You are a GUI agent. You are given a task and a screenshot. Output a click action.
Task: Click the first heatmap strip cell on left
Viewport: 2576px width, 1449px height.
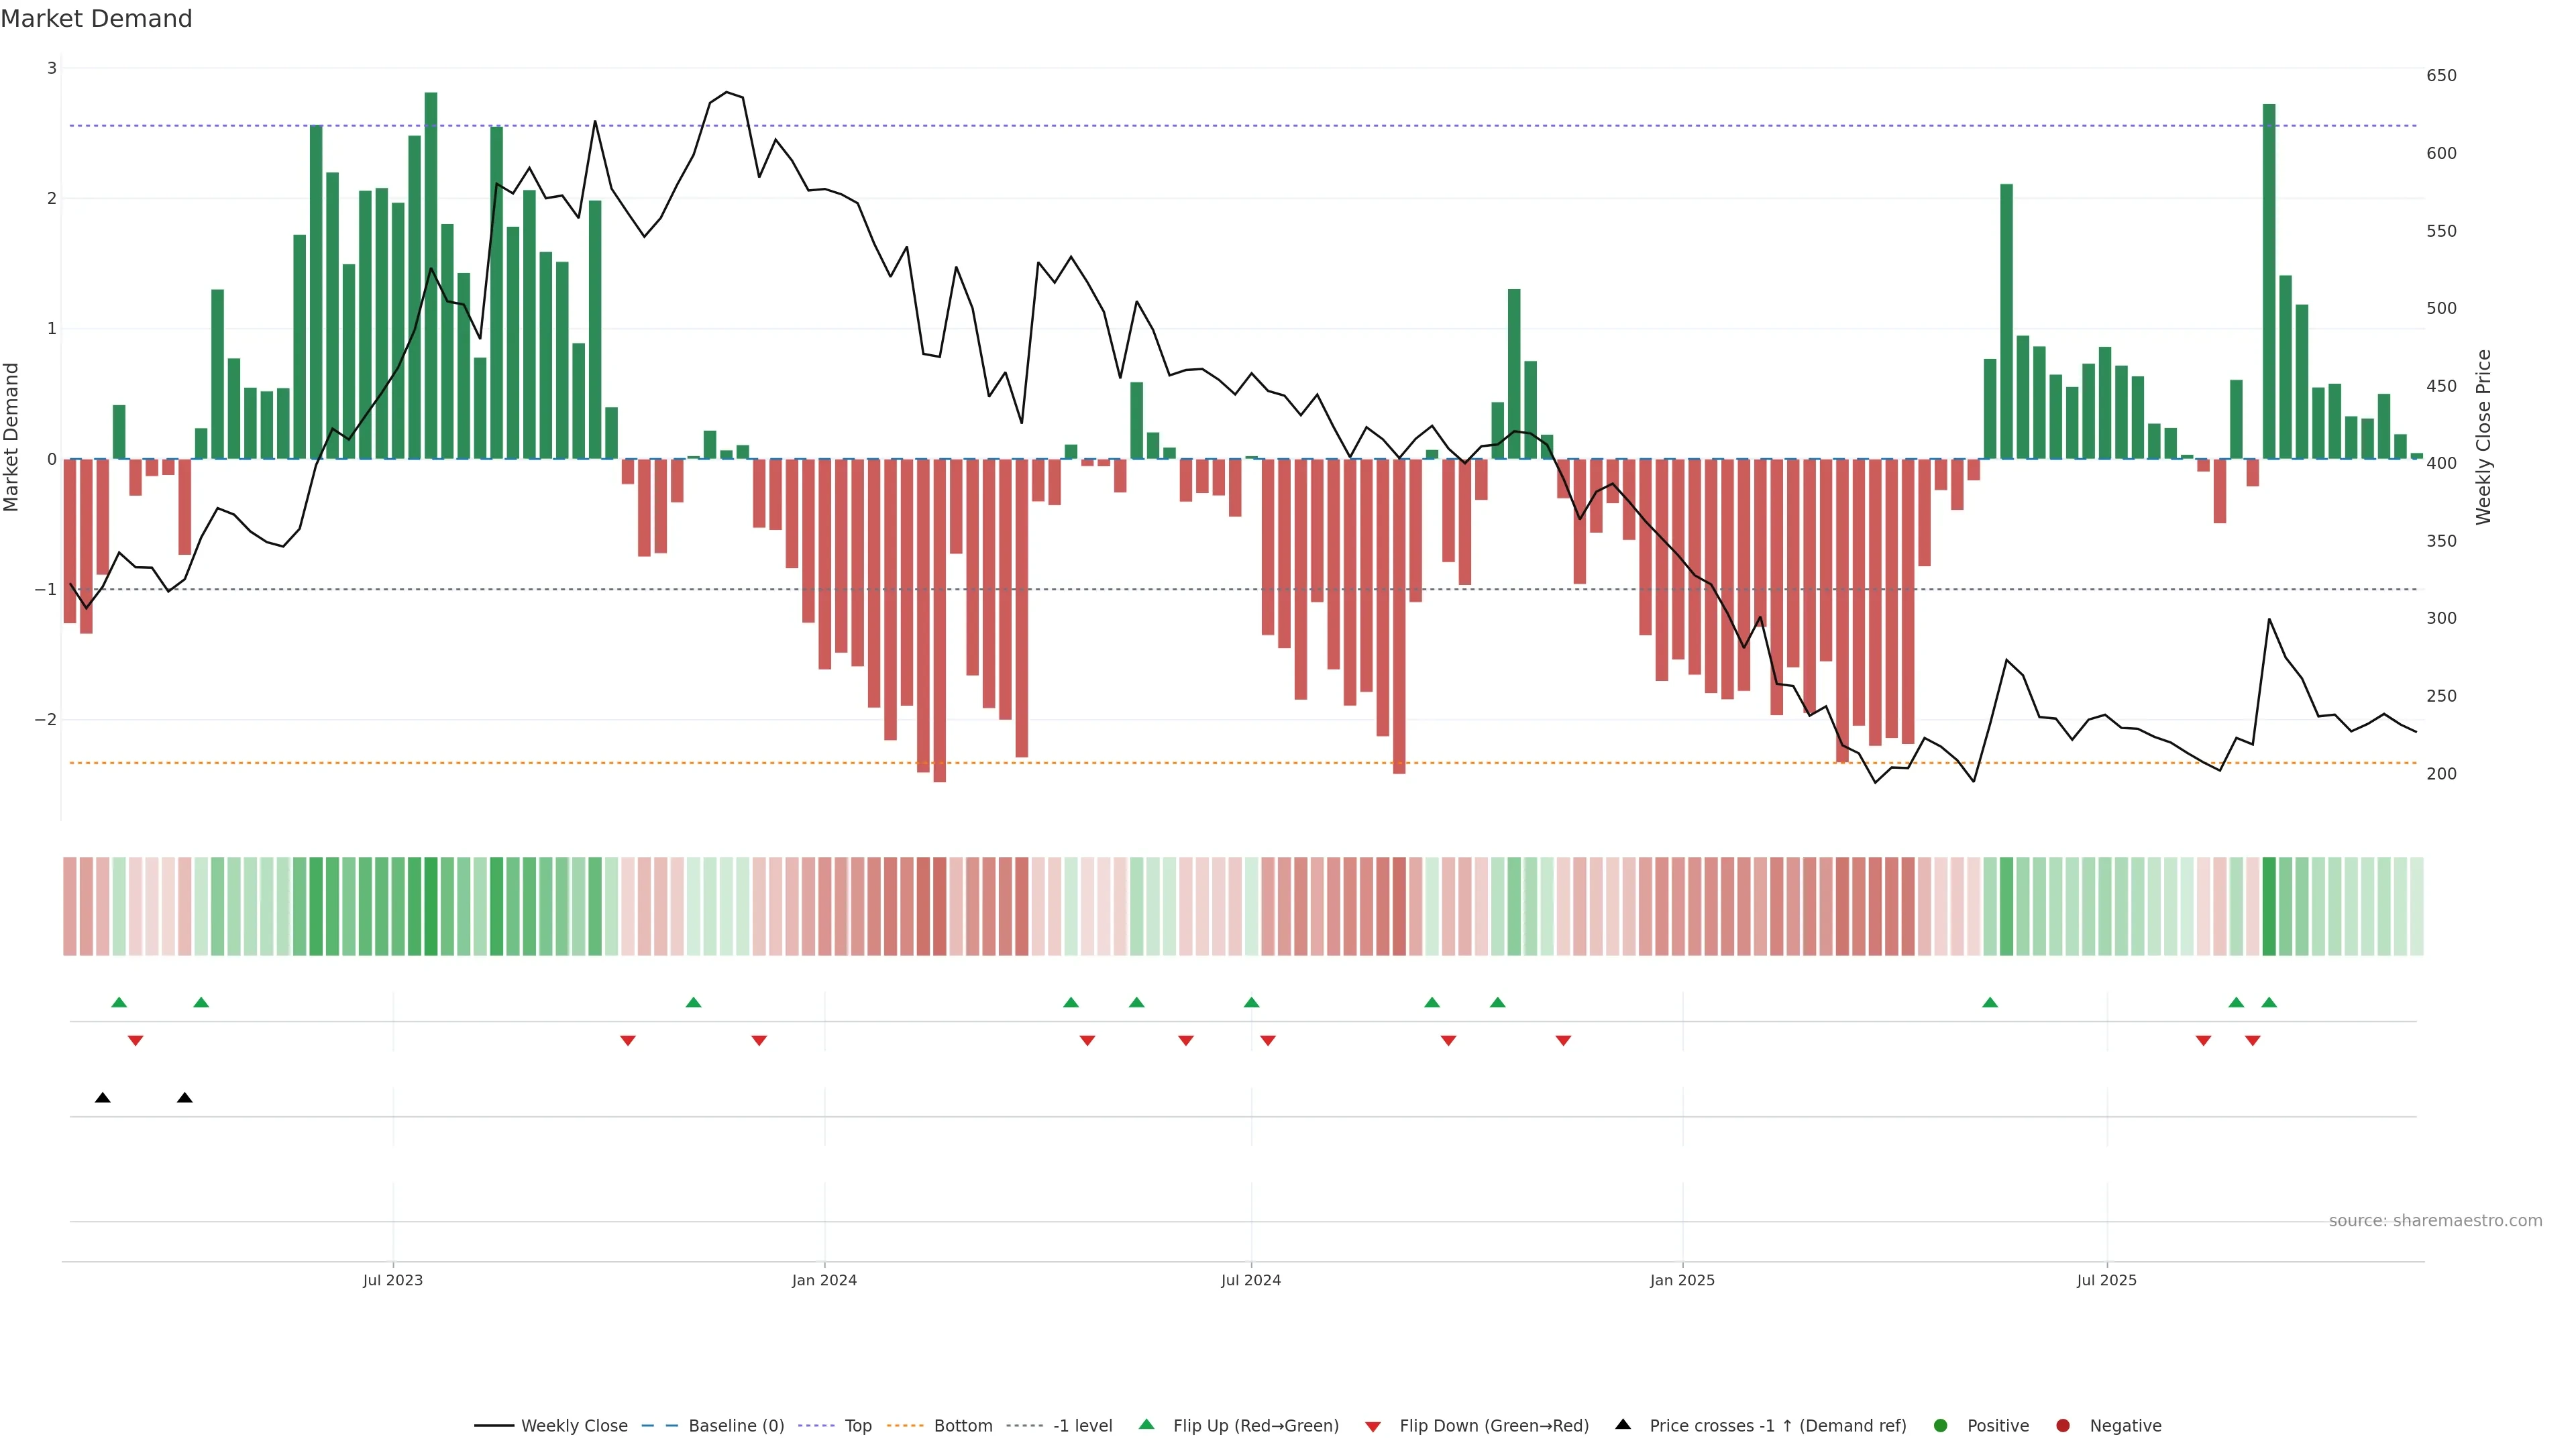[x=70, y=906]
